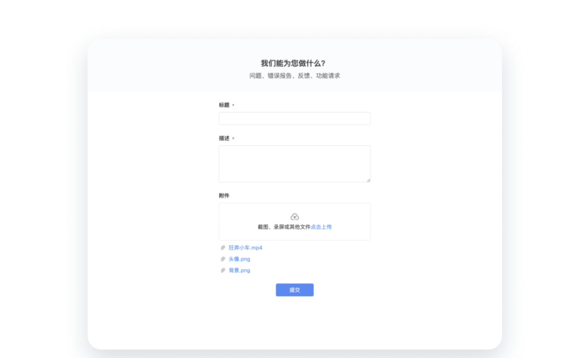The width and height of the screenshot is (588, 358).
Task: Click the cloud upload icon
Action: pyautogui.click(x=294, y=217)
